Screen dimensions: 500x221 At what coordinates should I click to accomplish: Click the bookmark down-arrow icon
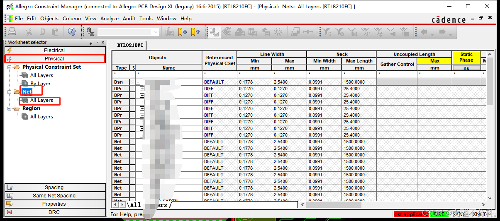coord(182,32)
